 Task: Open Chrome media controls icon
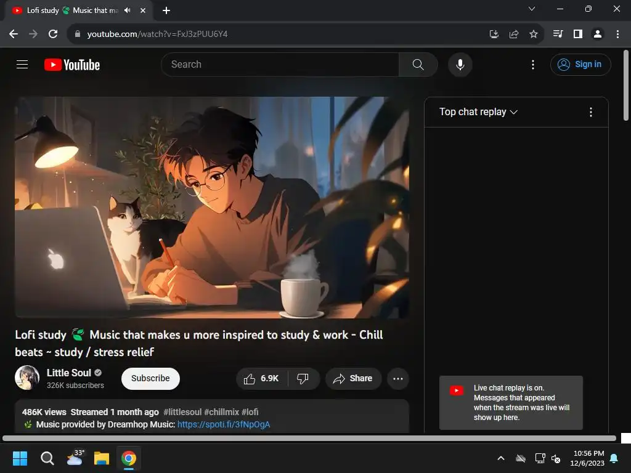[558, 34]
